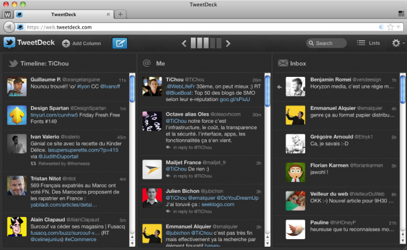The width and height of the screenshot is (407, 250).
Task: Click the Search field
Action: point(326,43)
